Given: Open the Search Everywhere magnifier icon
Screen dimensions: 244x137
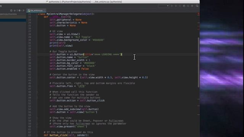Looking at the screenshot, I should [x=197, y=6].
